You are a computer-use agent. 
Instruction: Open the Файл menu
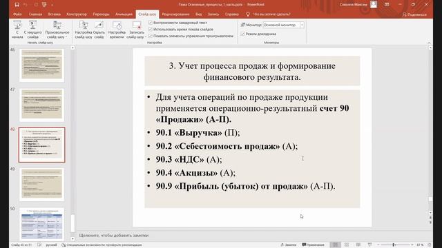coord(17,14)
